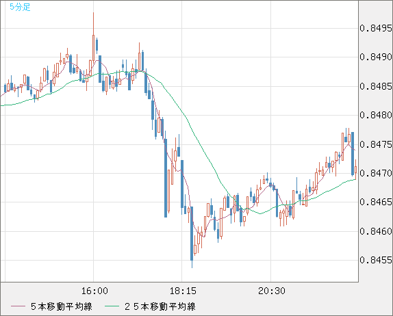Select the 0.8480 price axis label
The image size is (393, 316).
click(x=376, y=115)
